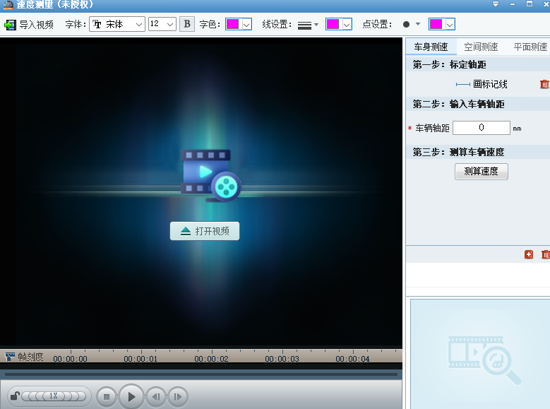The width and height of the screenshot is (550, 409).
Task: Click the 打开视频 open video button
Action: pos(205,231)
